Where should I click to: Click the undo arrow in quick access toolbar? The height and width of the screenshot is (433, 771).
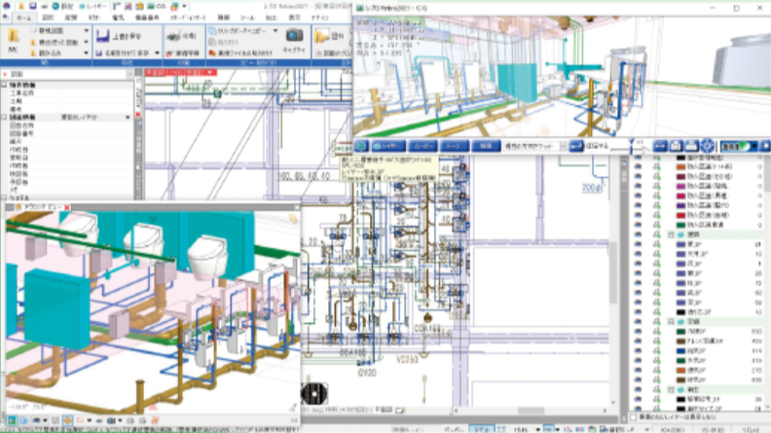coord(44,6)
